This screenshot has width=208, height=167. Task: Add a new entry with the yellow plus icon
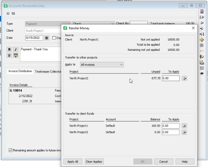[x=202, y=40]
